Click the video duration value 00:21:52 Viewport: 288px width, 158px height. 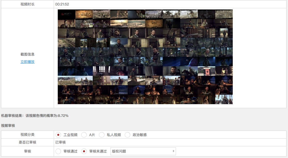(x=62, y=4)
